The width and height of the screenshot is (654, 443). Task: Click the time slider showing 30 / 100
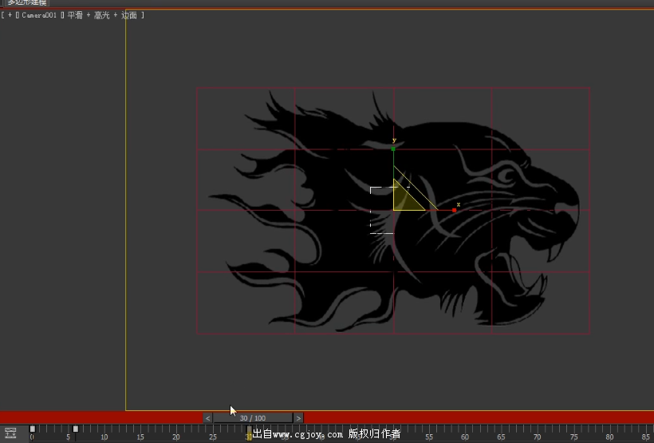click(253, 417)
